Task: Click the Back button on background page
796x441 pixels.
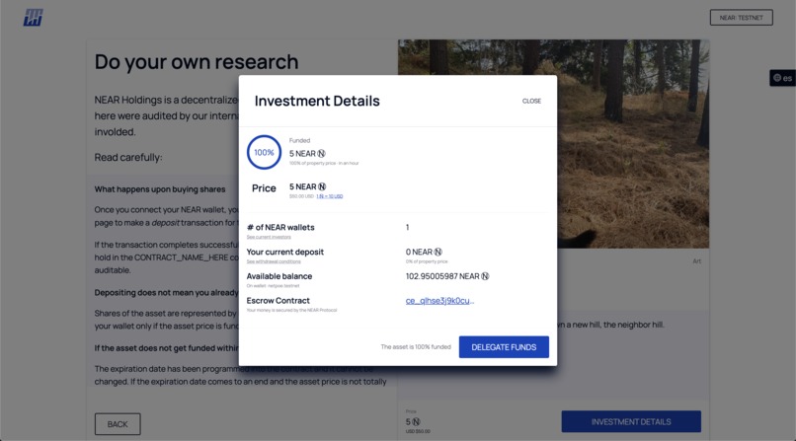Action: point(118,424)
